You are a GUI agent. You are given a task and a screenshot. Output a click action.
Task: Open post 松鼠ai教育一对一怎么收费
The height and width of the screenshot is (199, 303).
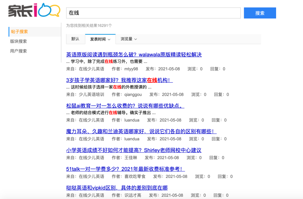tap(125, 106)
